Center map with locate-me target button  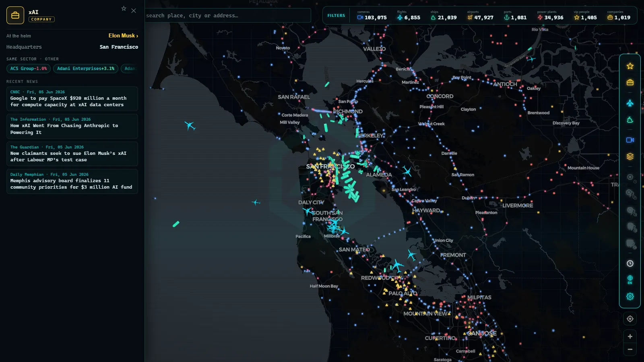click(x=630, y=319)
